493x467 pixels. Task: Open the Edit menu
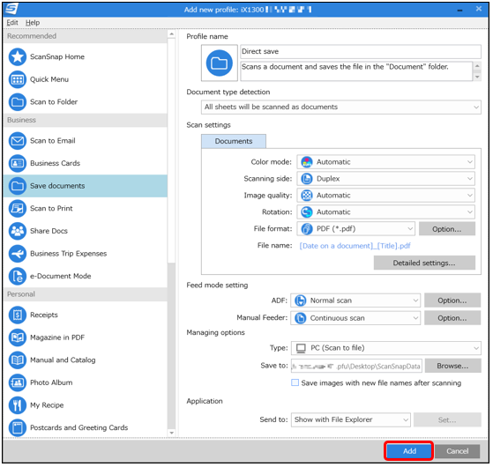[x=12, y=23]
